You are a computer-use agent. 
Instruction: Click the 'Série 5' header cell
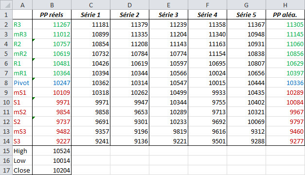click(x=246, y=15)
